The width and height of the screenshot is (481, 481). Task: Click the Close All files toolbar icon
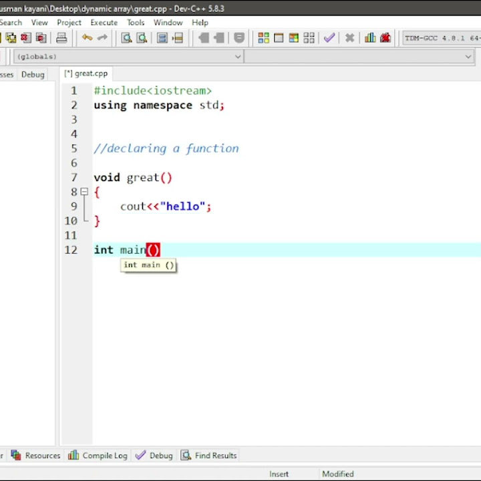click(x=41, y=38)
